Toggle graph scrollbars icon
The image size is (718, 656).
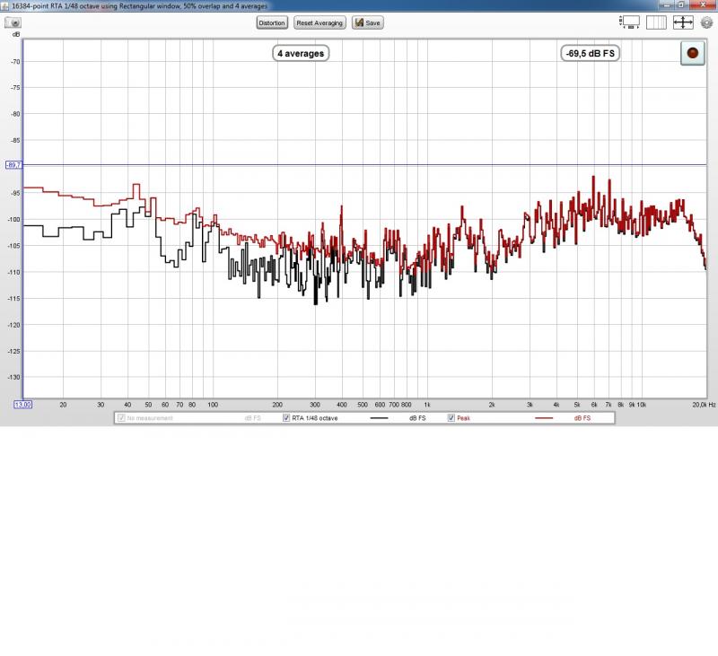click(631, 22)
